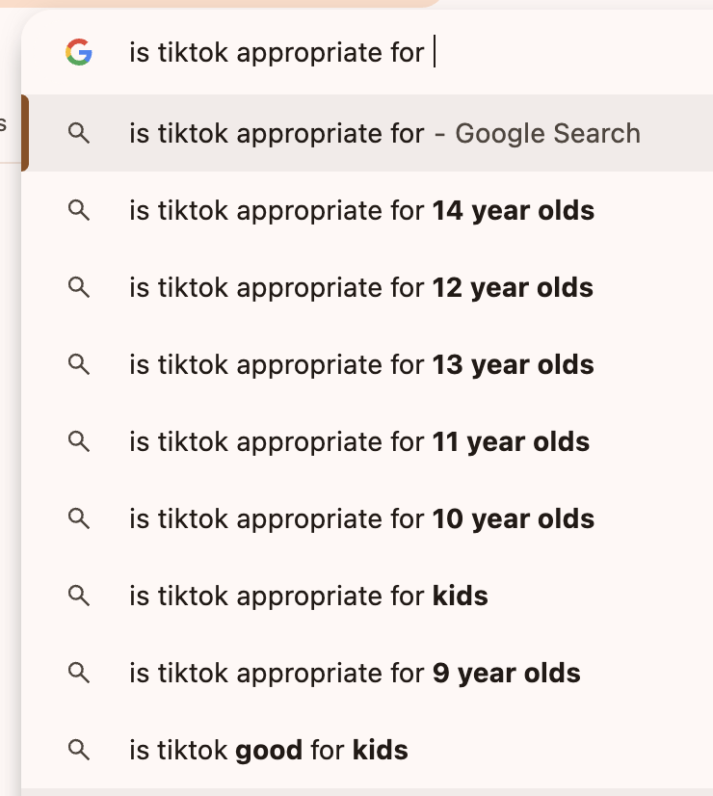Select suggestion 'appropriate for 13 year olds'
Screen dimensions: 713x796
[361, 365]
